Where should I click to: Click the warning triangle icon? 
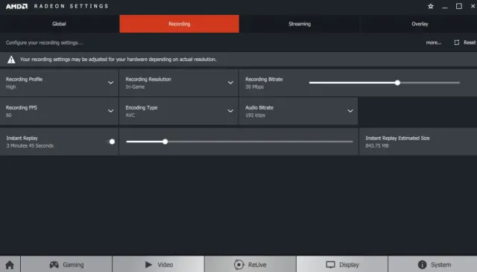(11, 60)
